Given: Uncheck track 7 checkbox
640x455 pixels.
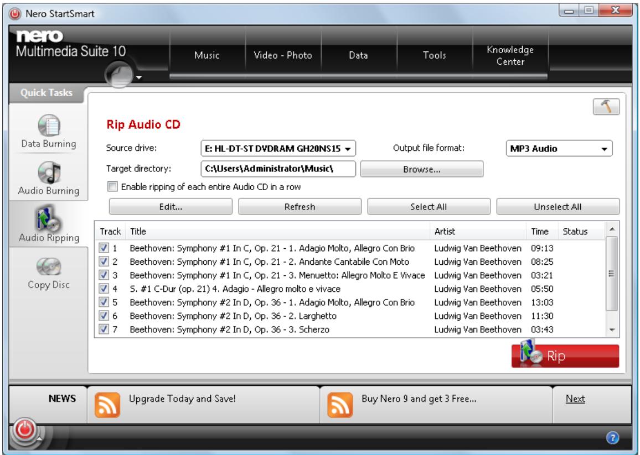Looking at the screenshot, I should pyautogui.click(x=104, y=329).
